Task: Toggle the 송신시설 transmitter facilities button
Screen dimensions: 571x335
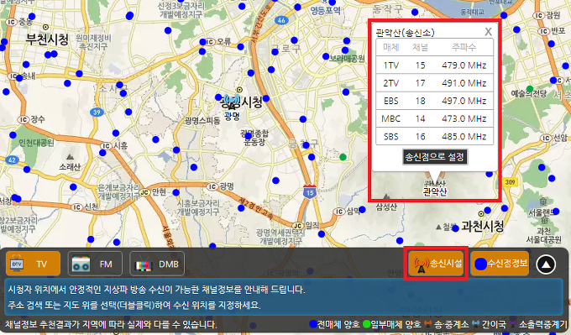Action: (x=436, y=264)
